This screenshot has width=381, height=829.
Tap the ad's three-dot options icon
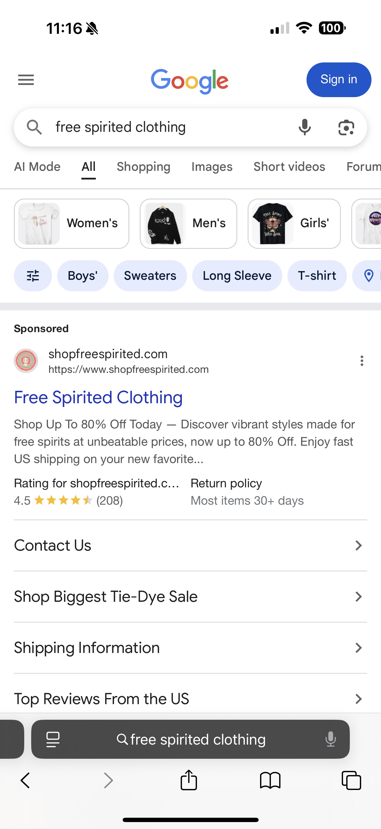[x=362, y=361]
